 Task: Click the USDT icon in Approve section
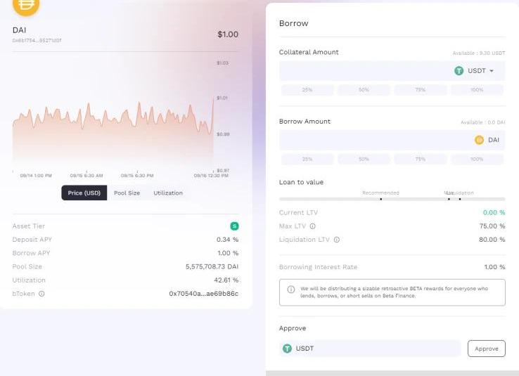(287, 349)
